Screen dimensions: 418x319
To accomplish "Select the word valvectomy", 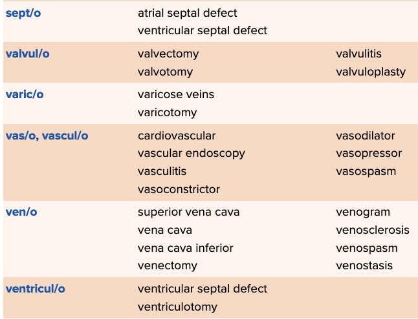I will pyautogui.click(x=168, y=54).
